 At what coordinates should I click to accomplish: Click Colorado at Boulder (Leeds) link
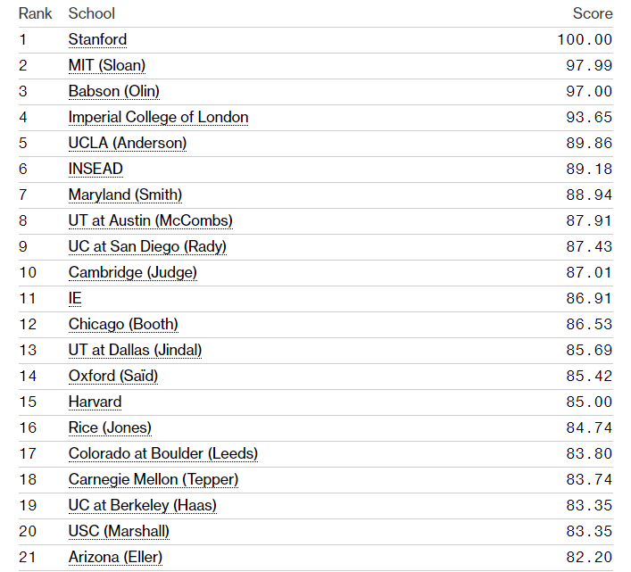click(162, 453)
